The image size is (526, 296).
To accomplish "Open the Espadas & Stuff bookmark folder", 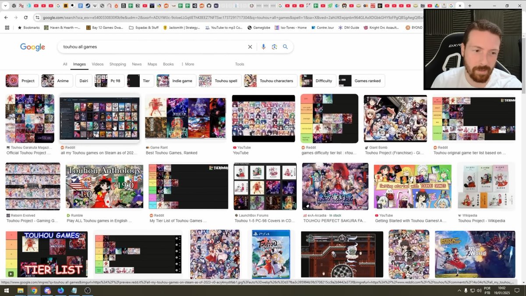I will pos(144,28).
